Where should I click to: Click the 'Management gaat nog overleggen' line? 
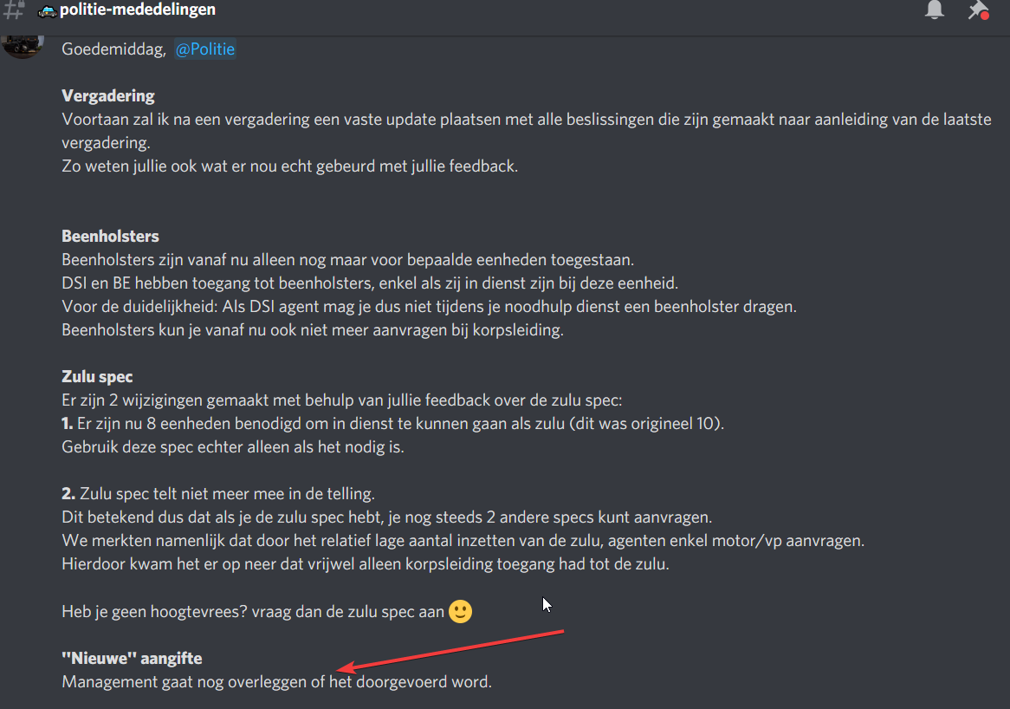click(276, 682)
